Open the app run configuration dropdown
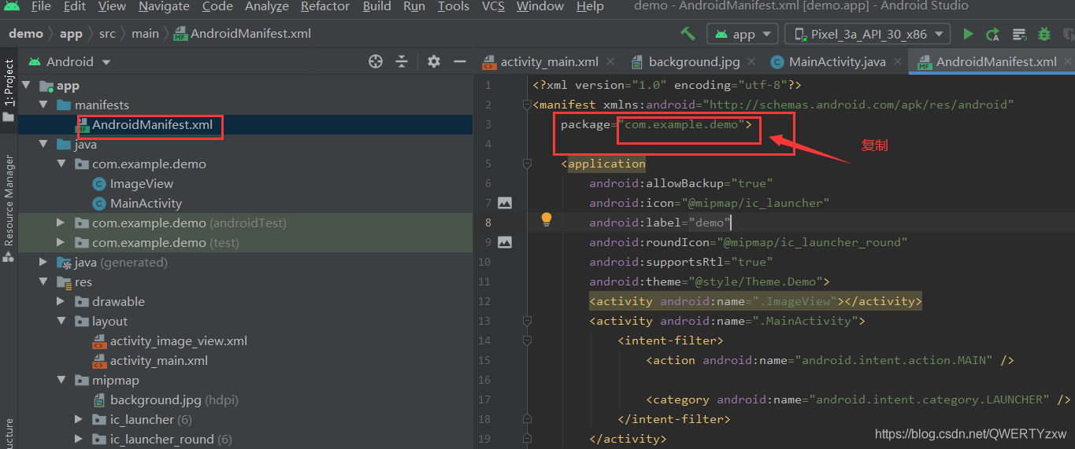Image resolution: width=1075 pixels, height=449 pixels. (x=743, y=34)
